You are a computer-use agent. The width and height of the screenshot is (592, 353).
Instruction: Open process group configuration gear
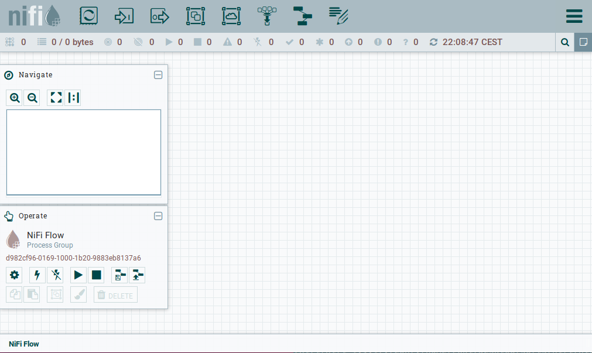click(x=15, y=275)
